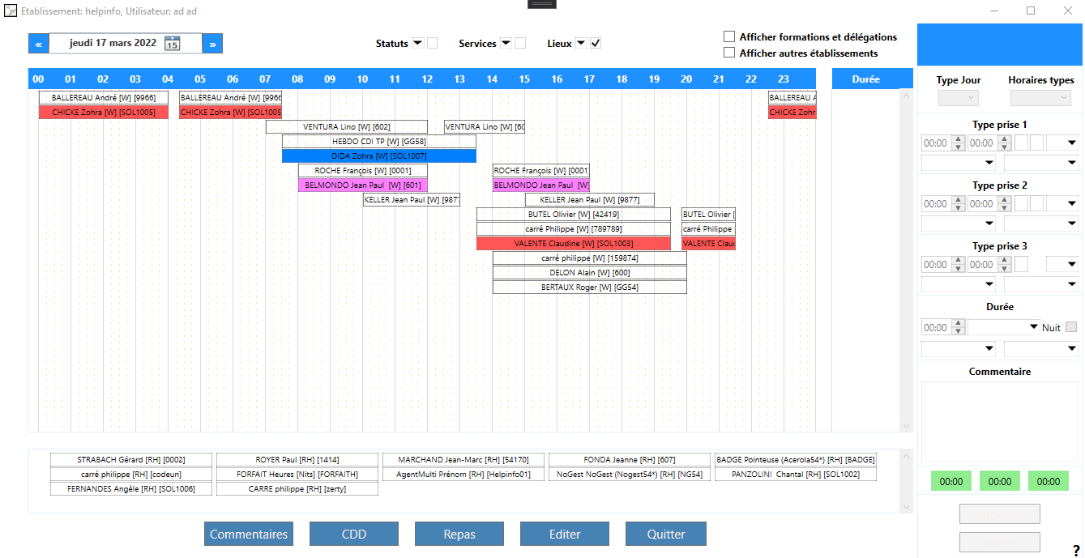The image size is (1085, 558).
Task: Click the Commentaires button
Action: click(248, 535)
